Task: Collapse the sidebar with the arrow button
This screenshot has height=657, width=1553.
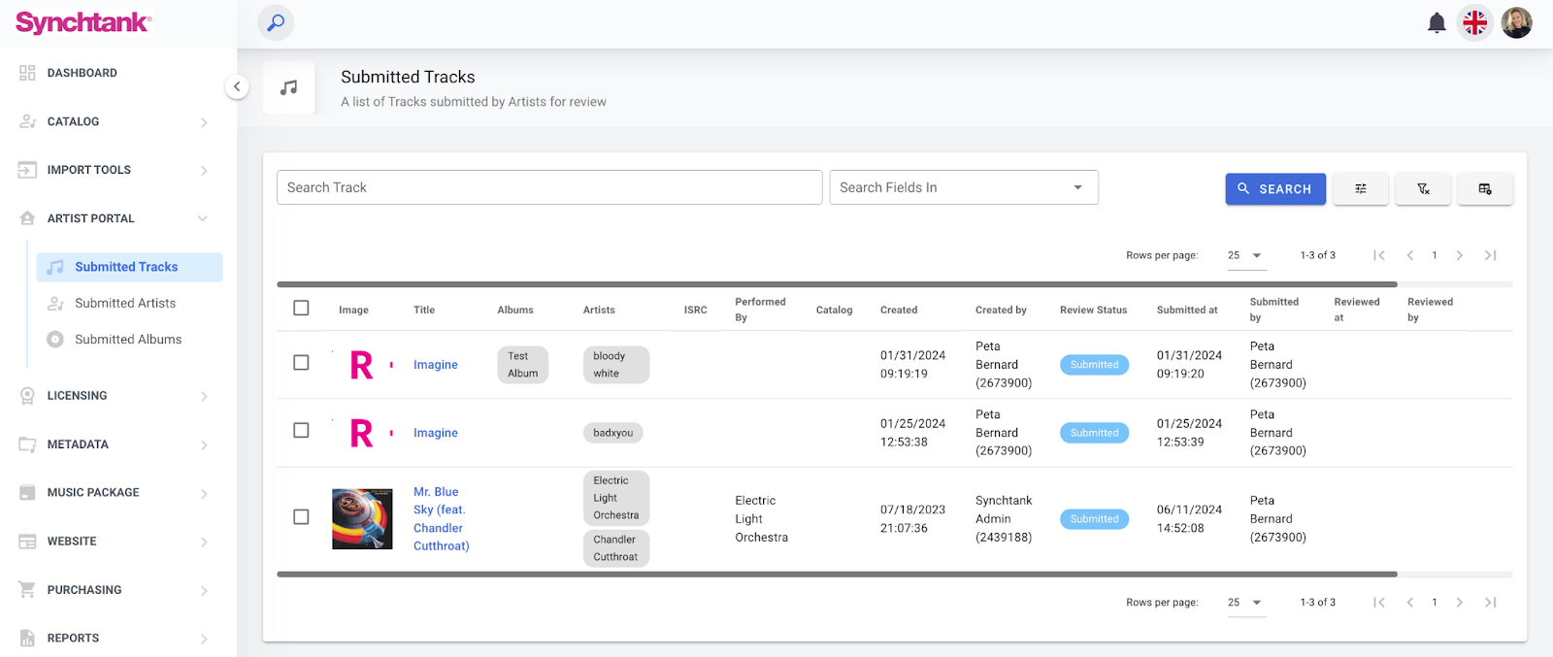Action: click(x=237, y=86)
